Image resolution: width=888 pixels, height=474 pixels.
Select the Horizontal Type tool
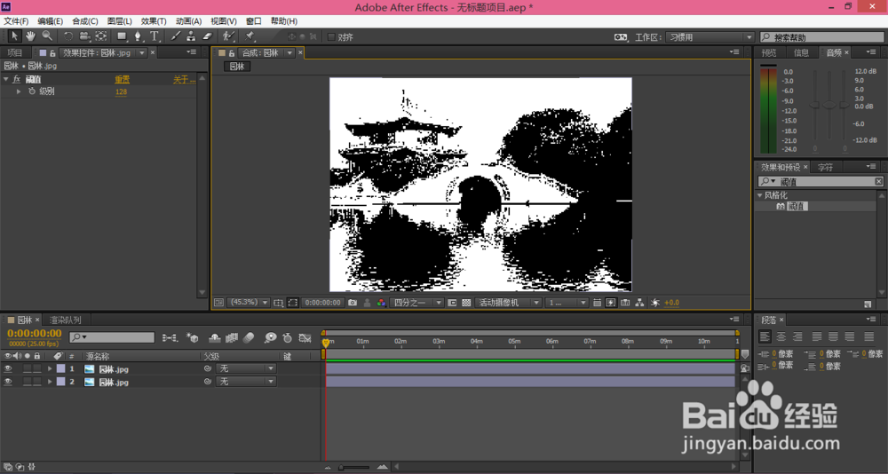click(154, 36)
